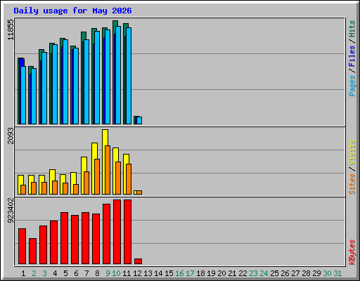Screen dimensions: 360x281
Task: Click day 19 on the axis
Action: pos(211,273)
